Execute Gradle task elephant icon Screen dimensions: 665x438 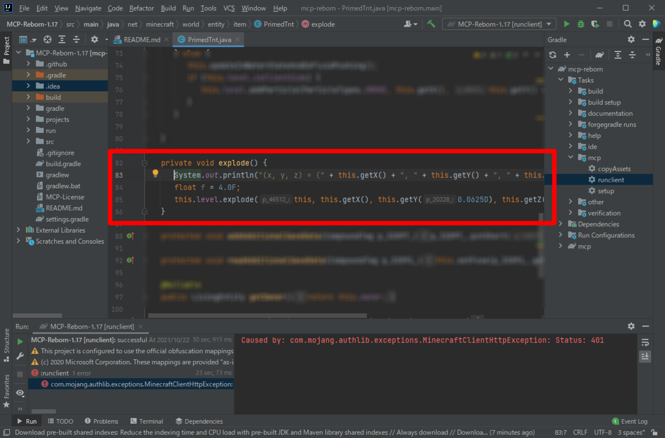point(600,54)
